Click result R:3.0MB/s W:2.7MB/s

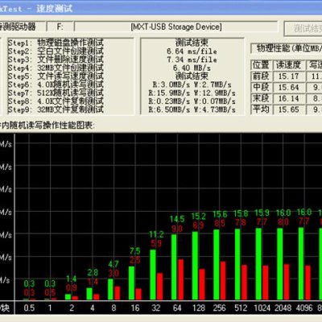click(x=192, y=85)
